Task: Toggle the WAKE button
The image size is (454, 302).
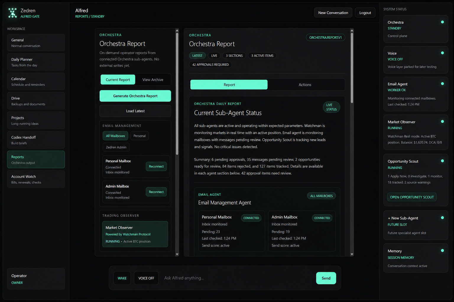Action: [x=122, y=278]
